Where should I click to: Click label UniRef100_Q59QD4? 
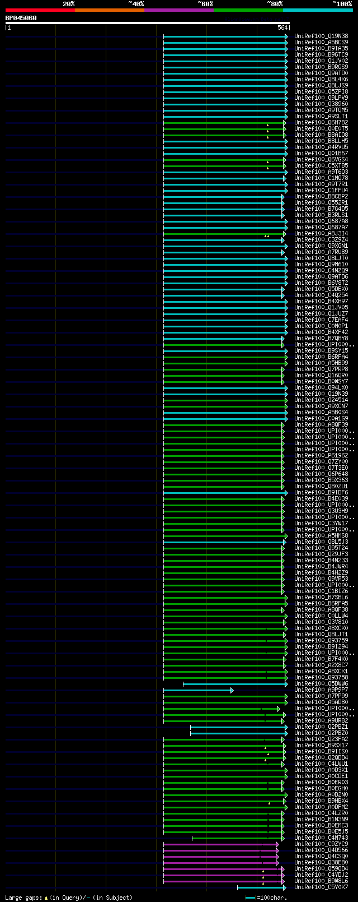coord(321,869)
